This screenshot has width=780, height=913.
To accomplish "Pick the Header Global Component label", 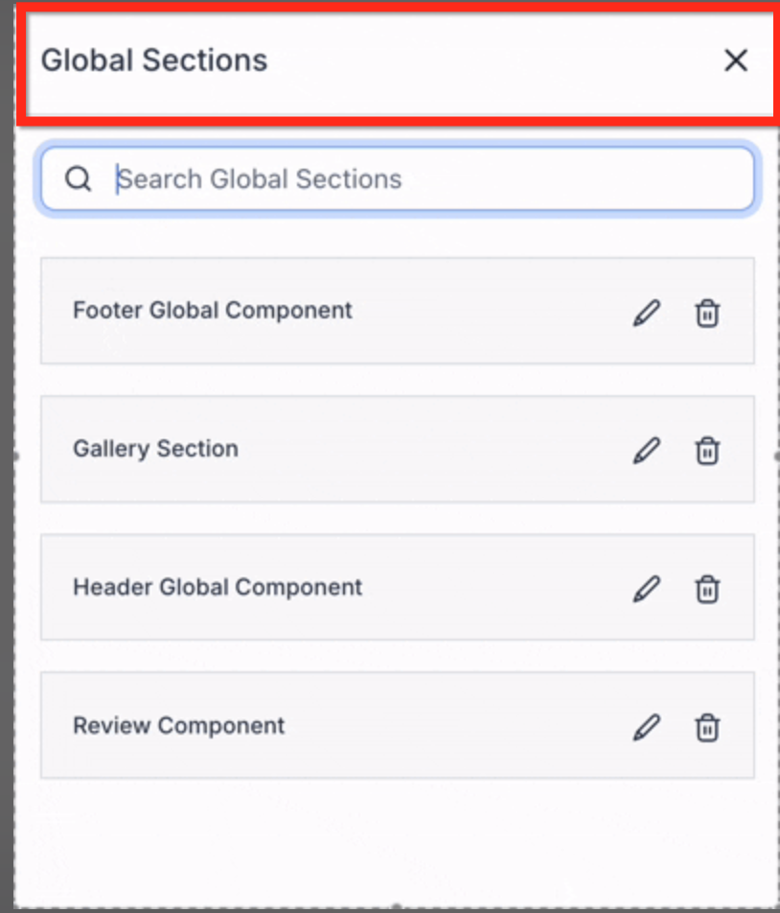I will pos(218,587).
